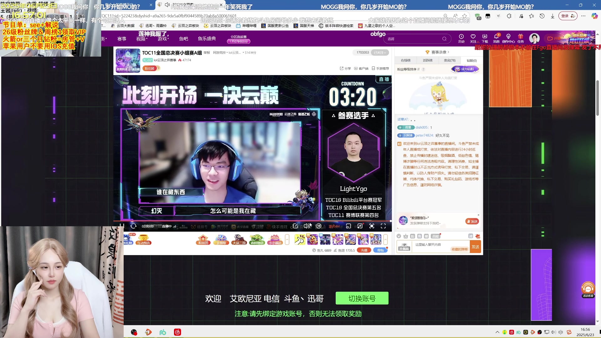Viewport: 601px width, 338px height.
Task: Switch to the 钻粉(0) tab
Action: click(x=471, y=60)
